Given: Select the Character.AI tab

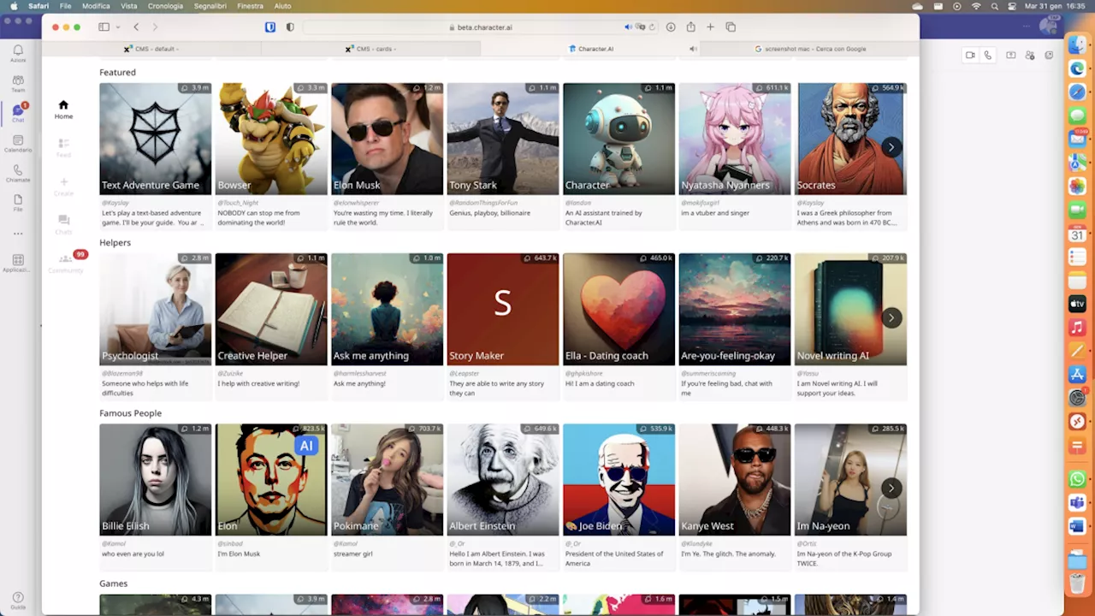Looking at the screenshot, I should [x=590, y=49].
